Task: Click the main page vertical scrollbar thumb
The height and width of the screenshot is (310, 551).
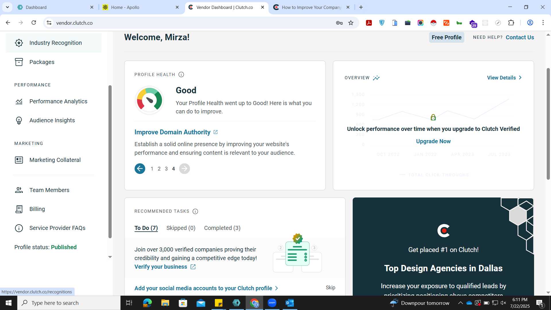Action: coord(548,124)
